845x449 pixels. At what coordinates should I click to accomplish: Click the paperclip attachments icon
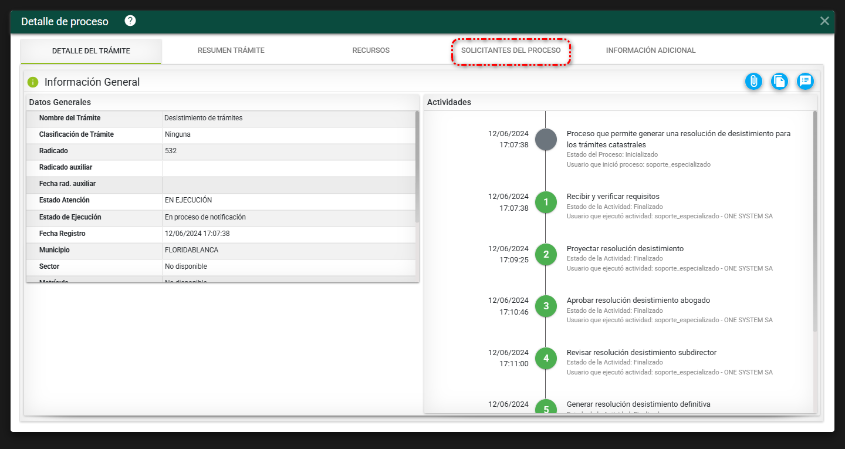coord(753,82)
